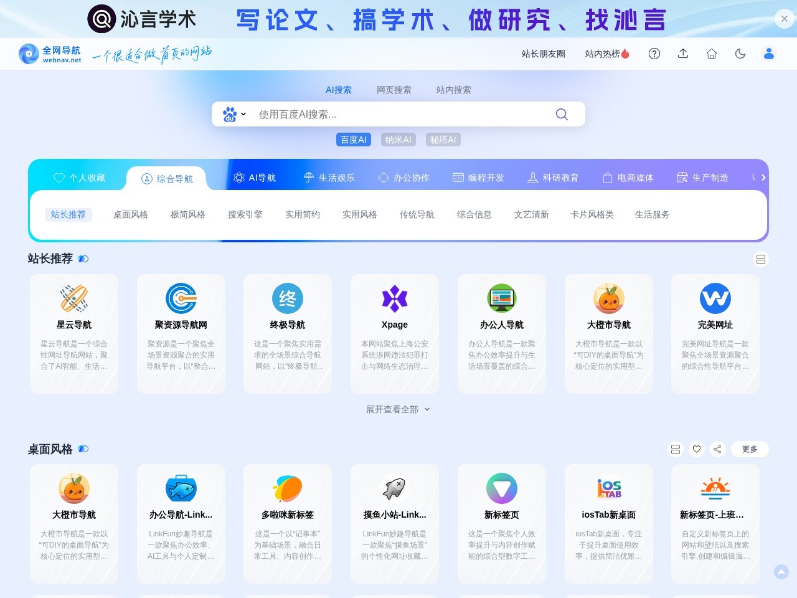Viewport: 797px width, 598px height.
Task: Open the 生活娱乐 tab
Action: tap(329, 178)
